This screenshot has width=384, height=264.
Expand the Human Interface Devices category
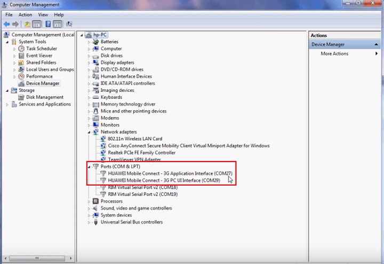point(89,77)
